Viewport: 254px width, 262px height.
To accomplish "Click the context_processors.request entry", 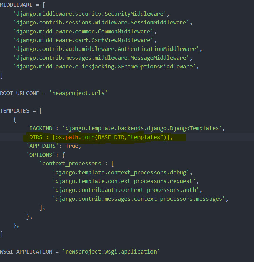I will pyautogui.click(x=124, y=181).
